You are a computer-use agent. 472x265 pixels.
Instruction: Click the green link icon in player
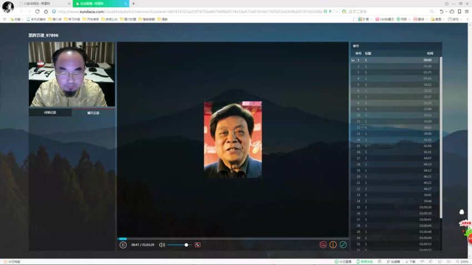point(343,244)
